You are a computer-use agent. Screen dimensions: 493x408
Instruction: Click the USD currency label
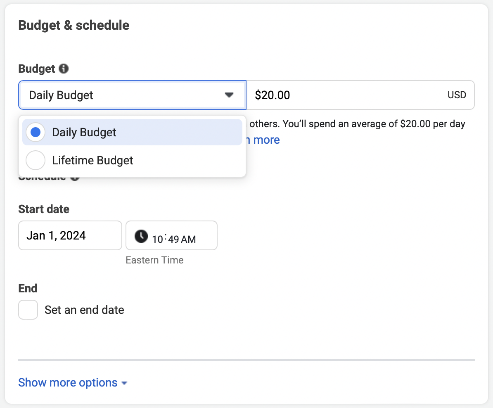[x=457, y=95]
